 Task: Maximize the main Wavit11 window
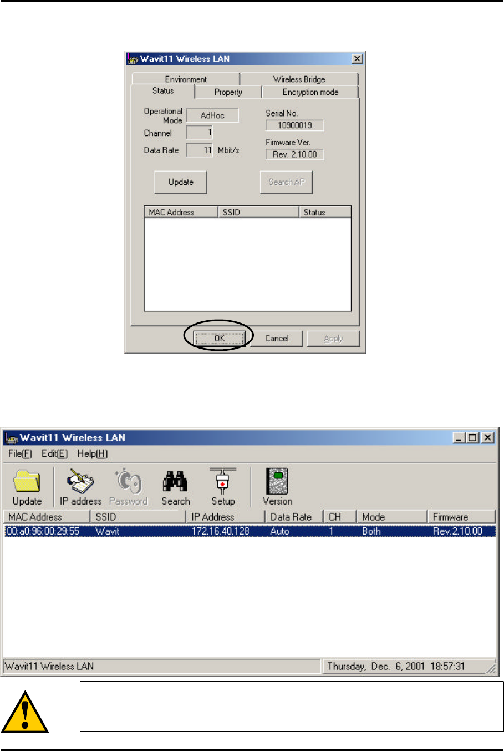point(472,438)
